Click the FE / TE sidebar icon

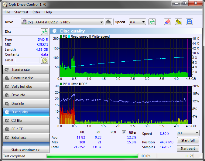click(x=7, y=129)
